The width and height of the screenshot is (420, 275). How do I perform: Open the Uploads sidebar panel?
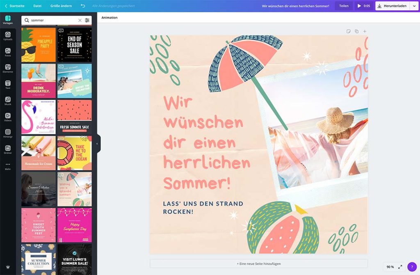point(8,36)
